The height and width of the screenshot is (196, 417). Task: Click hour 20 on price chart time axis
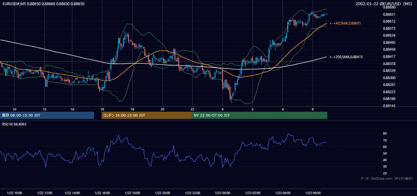(162, 109)
